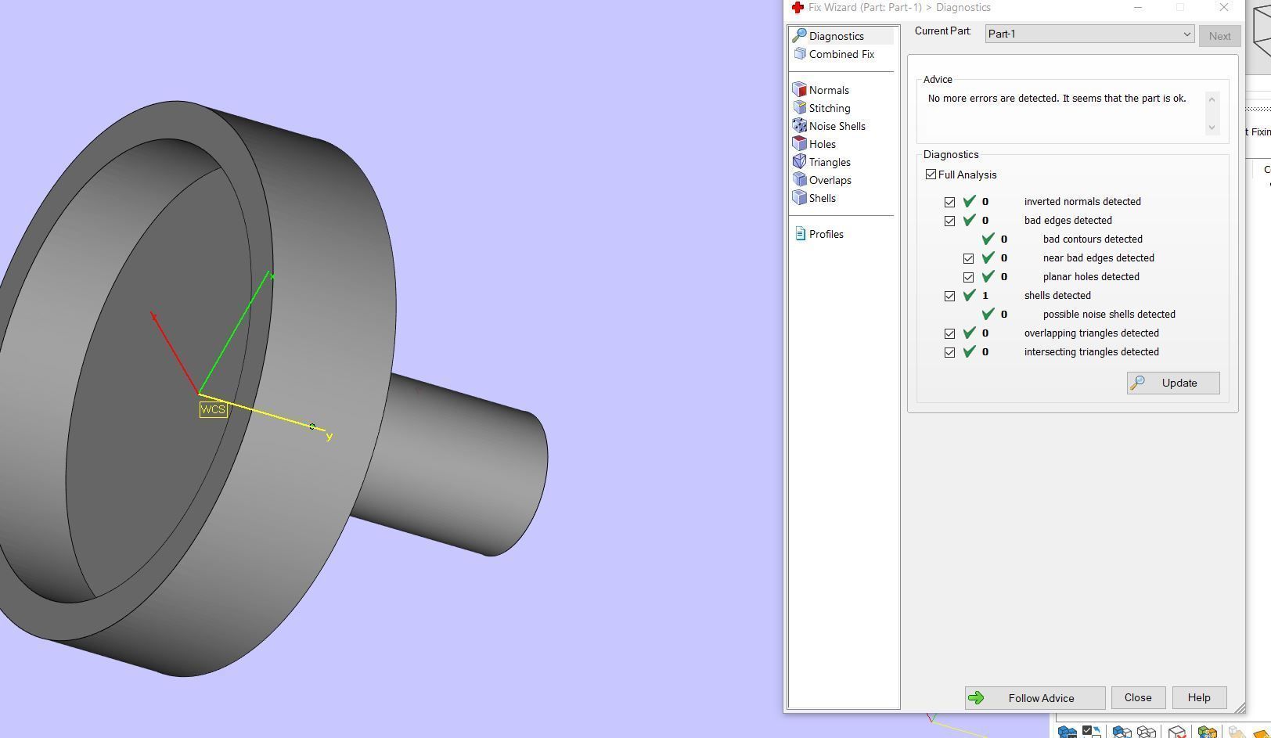Image resolution: width=1271 pixels, height=738 pixels.
Task: Click the Advice box scroll-up arrow
Action: [1212, 99]
